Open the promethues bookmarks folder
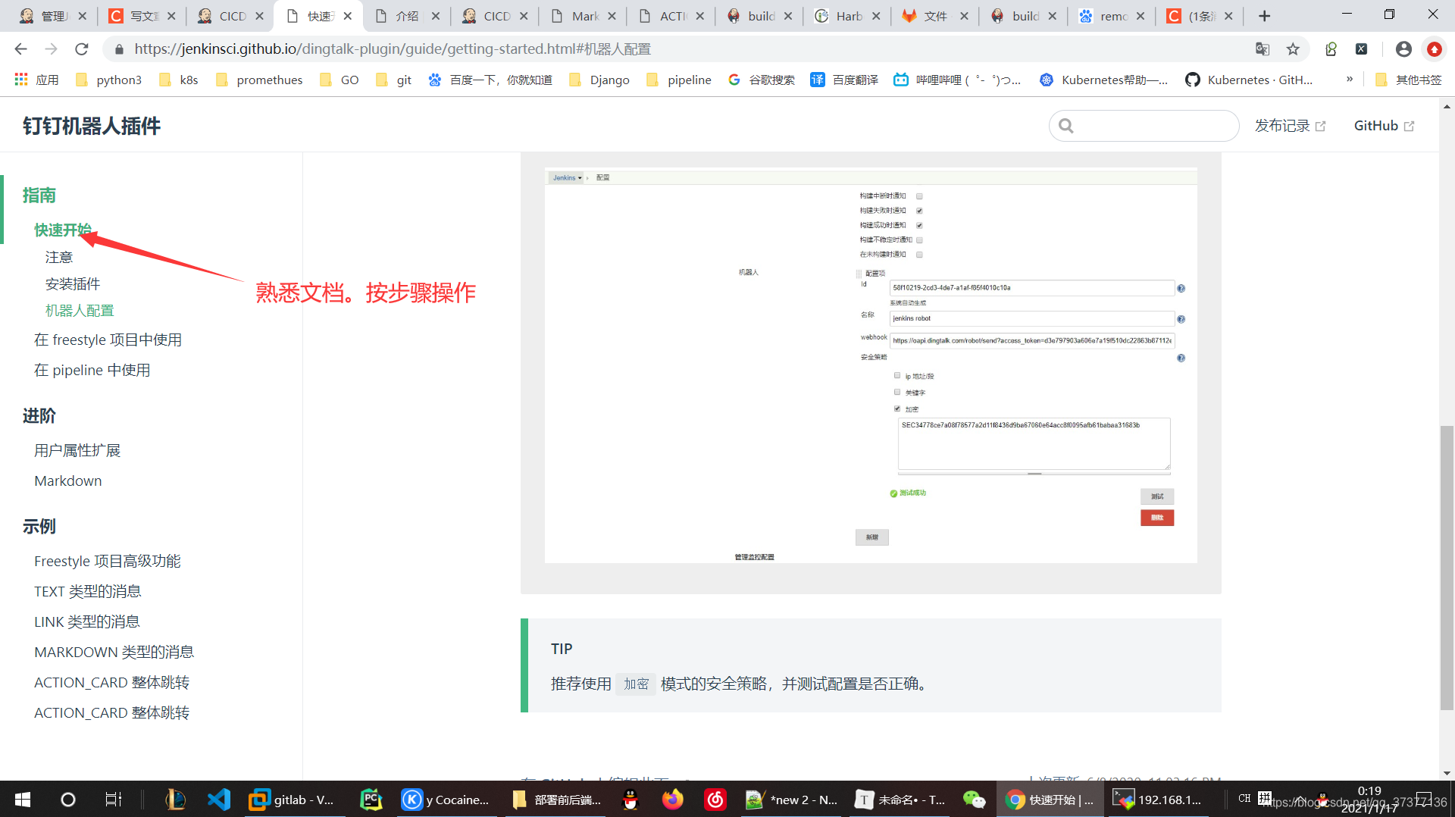 tap(259, 80)
